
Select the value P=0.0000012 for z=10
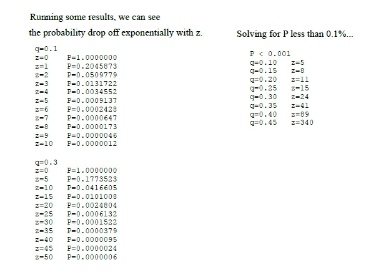92,143
